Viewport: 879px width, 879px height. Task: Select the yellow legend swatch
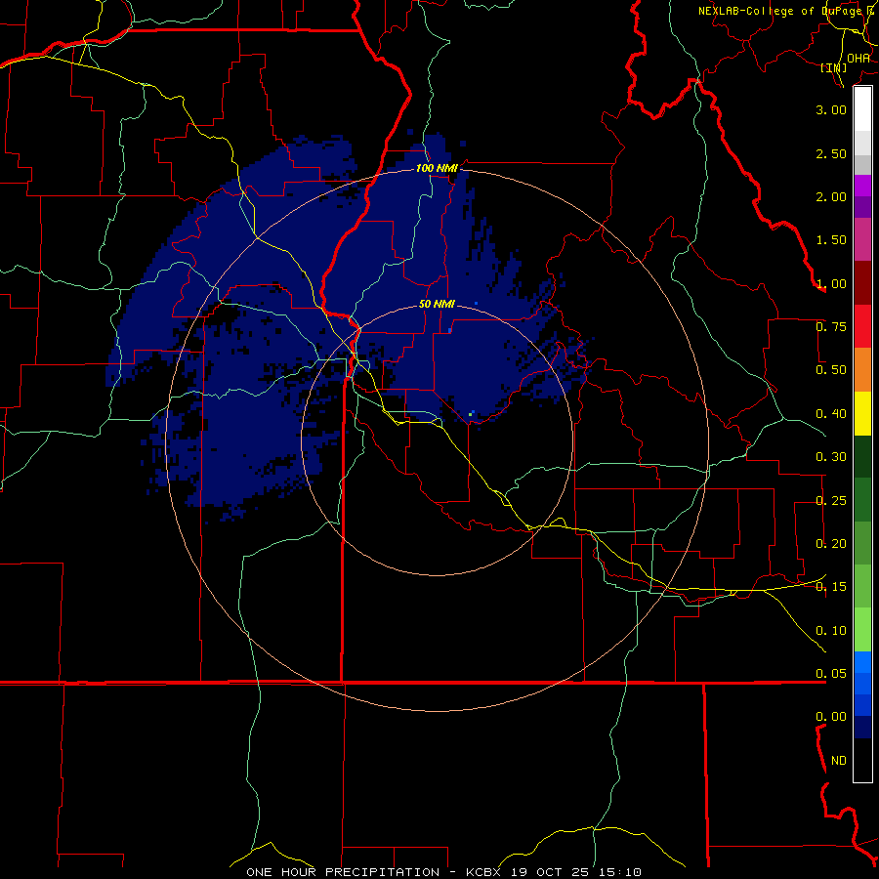[862, 413]
